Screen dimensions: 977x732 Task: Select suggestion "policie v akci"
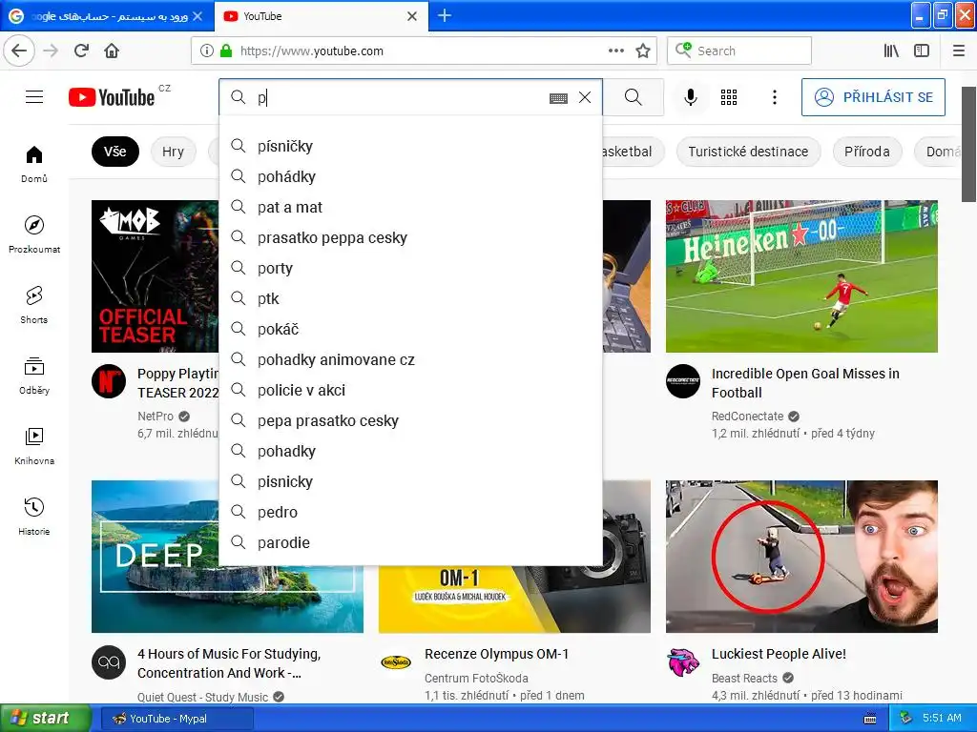click(410, 390)
